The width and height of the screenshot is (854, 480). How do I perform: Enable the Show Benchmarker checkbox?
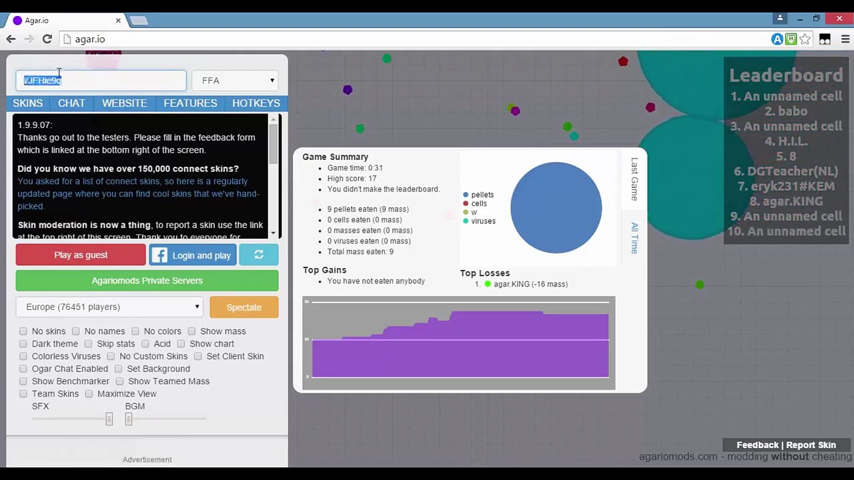pyautogui.click(x=23, y=381)
